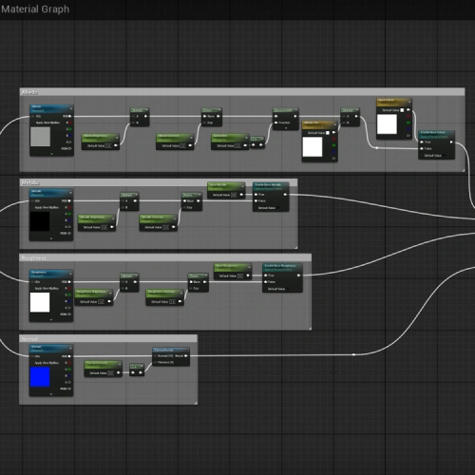
Task: Click output pin on Enable Base Metallic switch
Action: (285, 195)
